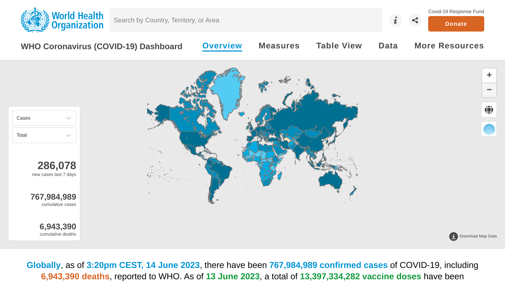
Task: Open the Cases dropdown
Action: pos(44,118)
